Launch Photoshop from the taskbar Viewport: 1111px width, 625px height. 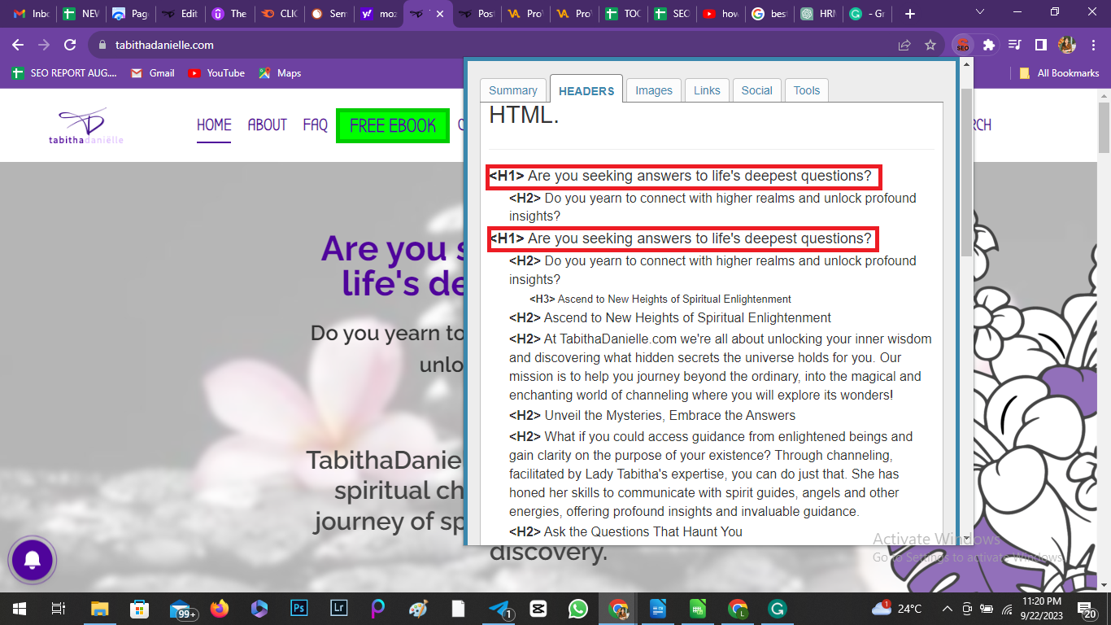pos(298,608)
